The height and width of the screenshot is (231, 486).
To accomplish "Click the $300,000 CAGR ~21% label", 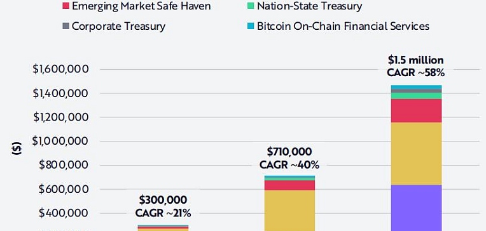I will tap(163, 206).
